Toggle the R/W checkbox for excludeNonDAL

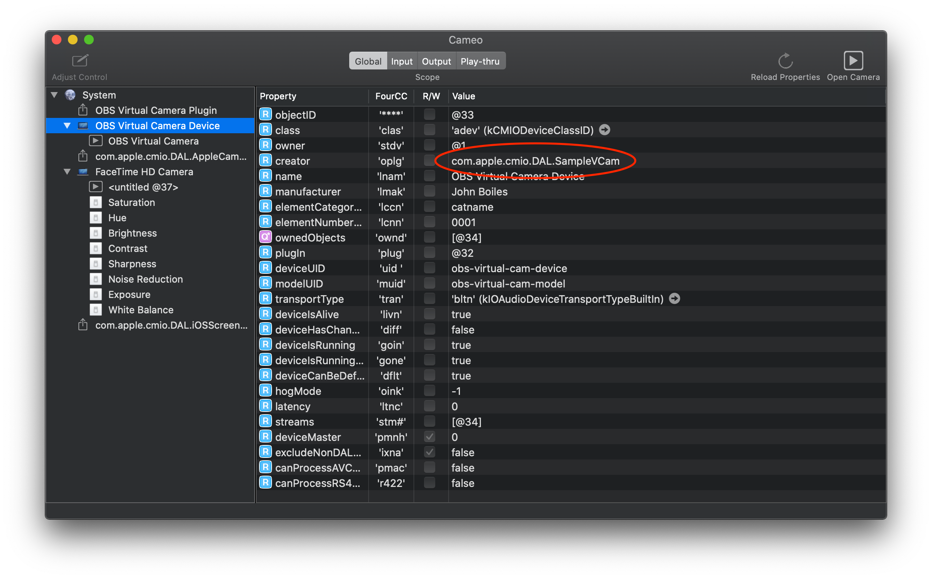[430, 452]
